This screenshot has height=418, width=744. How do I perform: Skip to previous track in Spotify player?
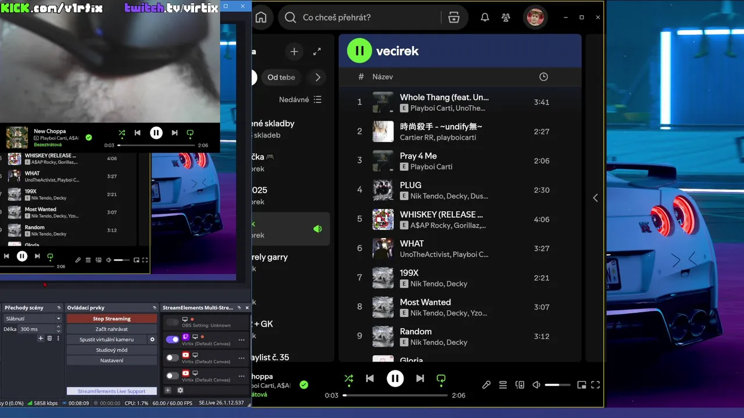pos(370,379)
